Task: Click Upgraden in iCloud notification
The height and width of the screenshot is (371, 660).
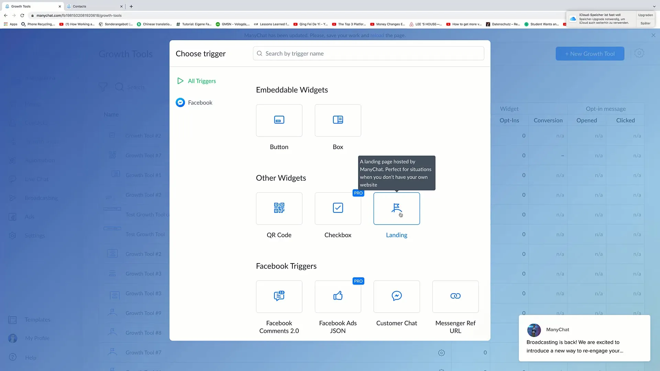Action: (645, 15)
